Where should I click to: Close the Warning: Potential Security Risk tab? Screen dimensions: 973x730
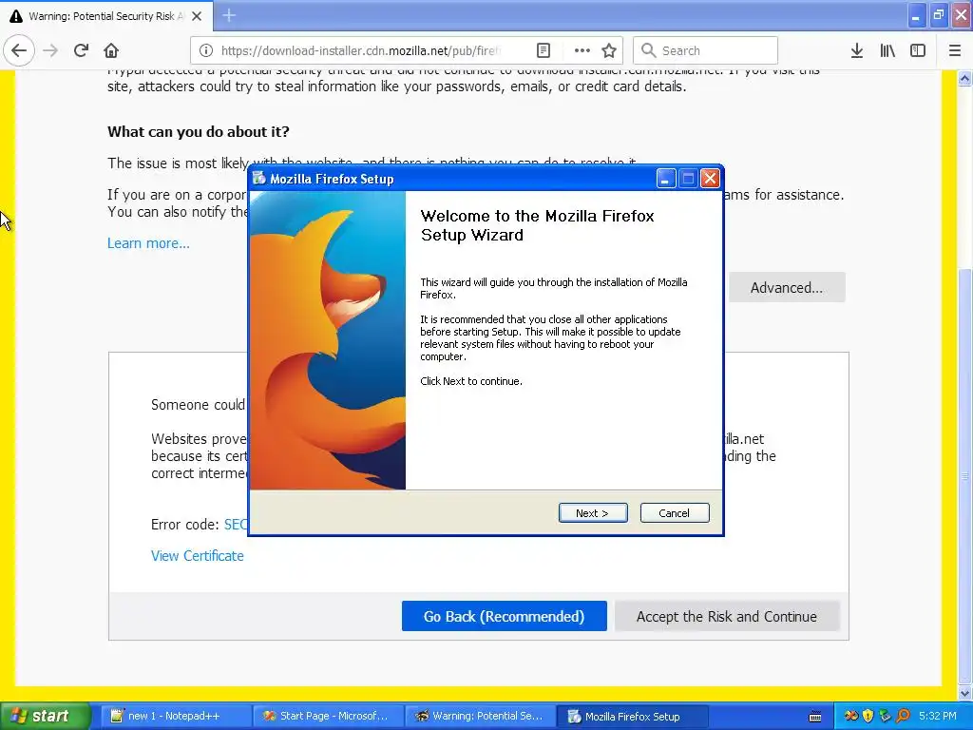(197, 16)
